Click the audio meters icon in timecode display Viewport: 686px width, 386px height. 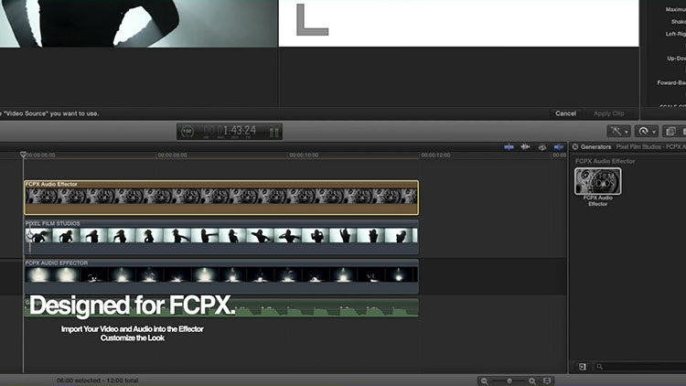(273, 132)
